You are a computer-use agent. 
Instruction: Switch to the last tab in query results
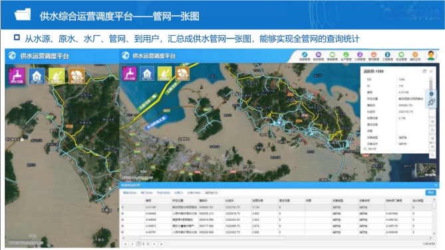point(211,193)
